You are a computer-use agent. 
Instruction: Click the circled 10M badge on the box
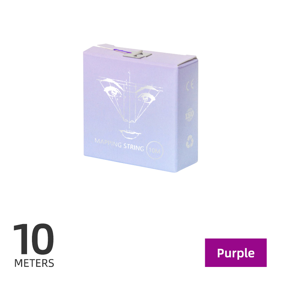tap(155, 150)
